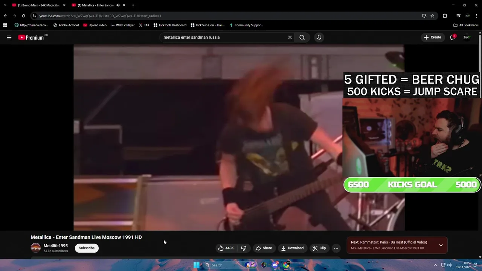Image resolution: width=482 pixels, height=271 pixels.
Task: Close the Metallica tab
Action: tap(124, 5)
